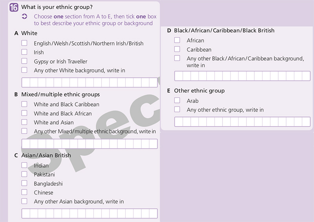Select Gypsy or Irish Traveller checkbox

coord(24,61)
